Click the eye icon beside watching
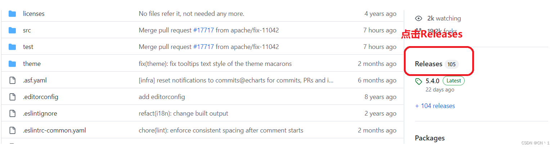This screenshot has width=555, height=148. coord(418,18)
